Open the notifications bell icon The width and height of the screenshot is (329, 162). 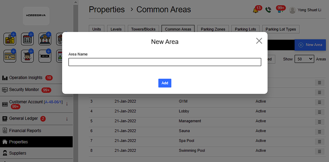(256, 10)
